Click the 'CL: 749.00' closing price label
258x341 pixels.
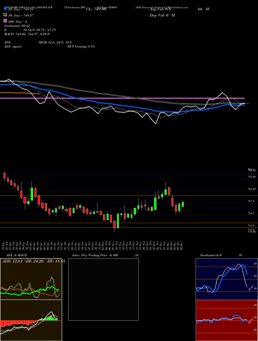coord(96,9)
